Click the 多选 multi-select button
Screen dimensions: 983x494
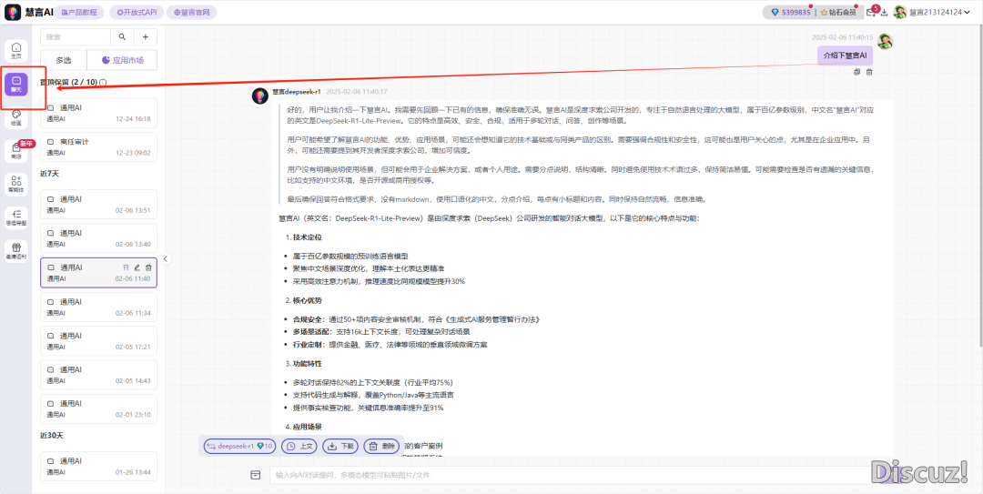(64, 60)
